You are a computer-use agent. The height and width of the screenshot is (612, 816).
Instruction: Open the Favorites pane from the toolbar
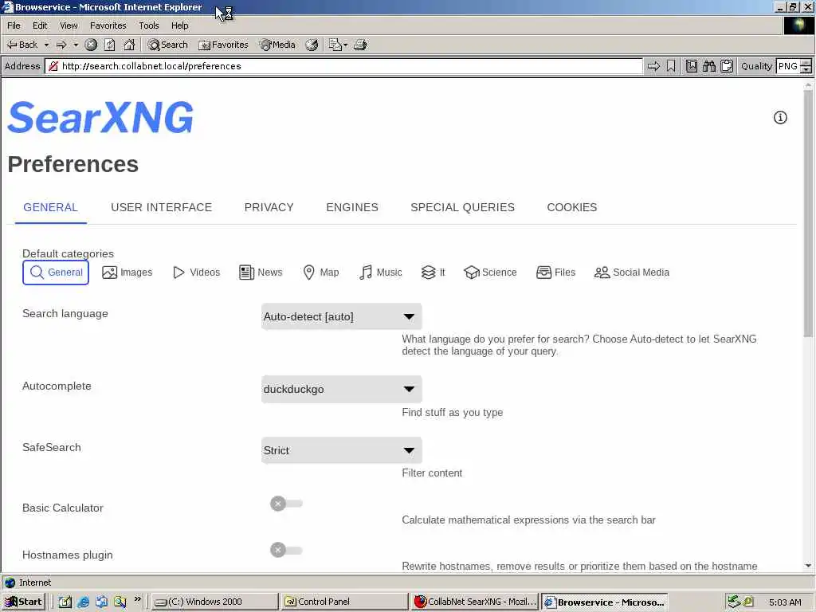(224, 45)
